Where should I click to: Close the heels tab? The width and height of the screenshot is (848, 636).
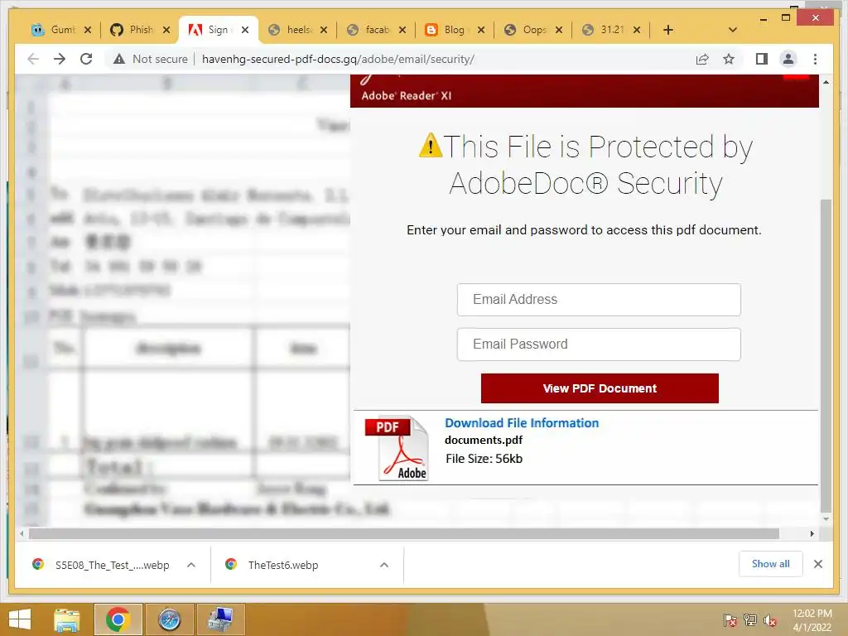point(324,30)
